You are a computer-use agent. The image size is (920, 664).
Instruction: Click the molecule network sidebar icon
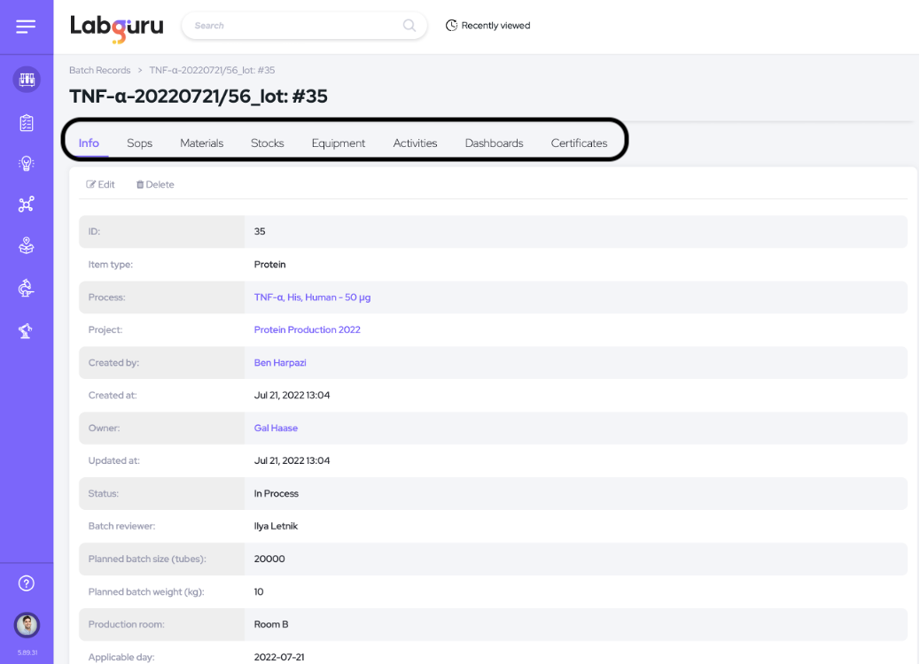pyautogui.click(x=27, y=205)
